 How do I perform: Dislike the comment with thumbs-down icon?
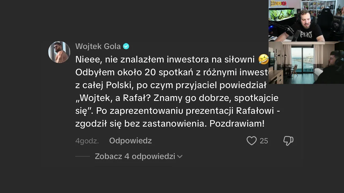pos(288,141)
